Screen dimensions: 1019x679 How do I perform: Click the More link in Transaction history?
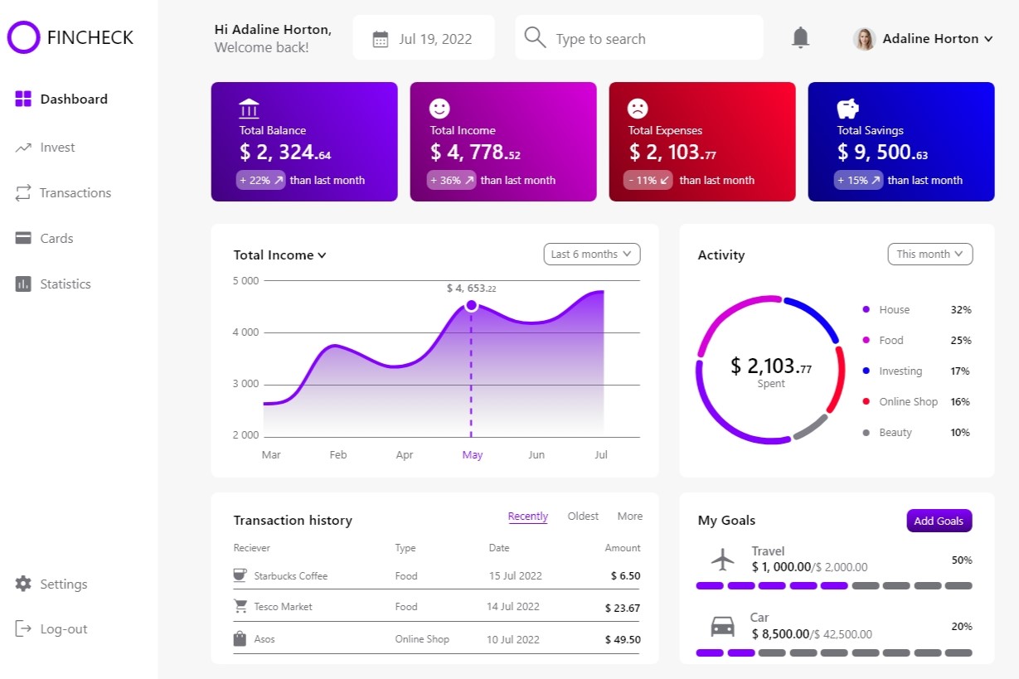[x=629, y=517]
